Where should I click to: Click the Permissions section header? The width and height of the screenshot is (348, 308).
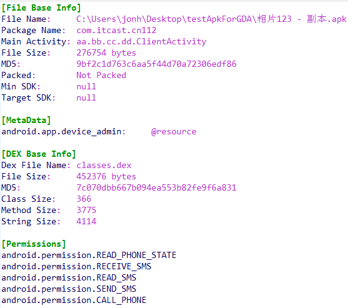click(34, 244)
